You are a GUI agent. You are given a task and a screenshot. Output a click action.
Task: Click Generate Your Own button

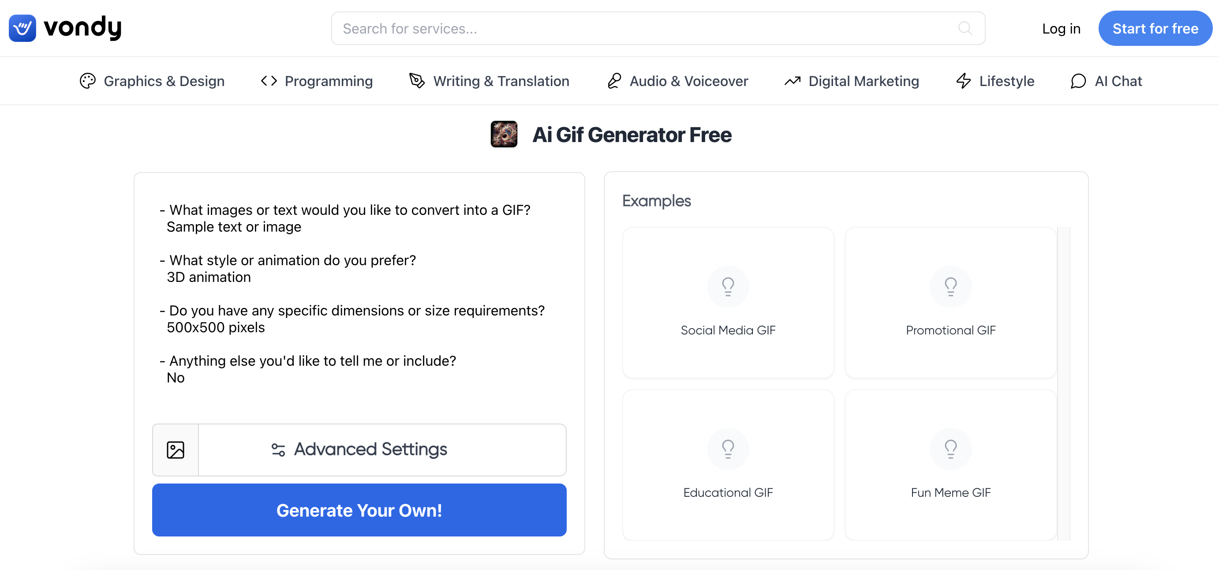(x=359, y=510)
